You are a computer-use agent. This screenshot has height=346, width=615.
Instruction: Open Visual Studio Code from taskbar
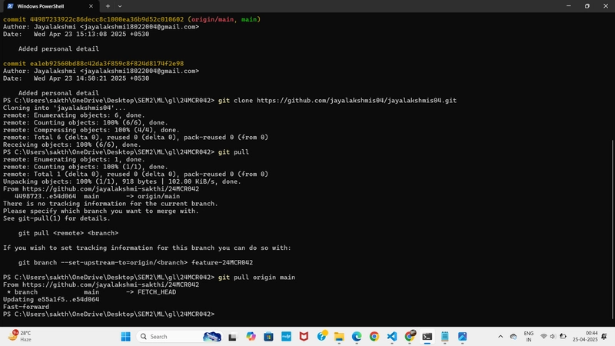tap(392, 337)
